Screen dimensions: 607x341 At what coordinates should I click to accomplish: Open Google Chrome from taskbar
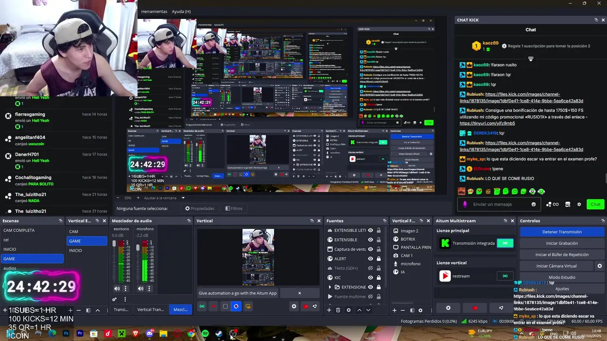point(191,334)
